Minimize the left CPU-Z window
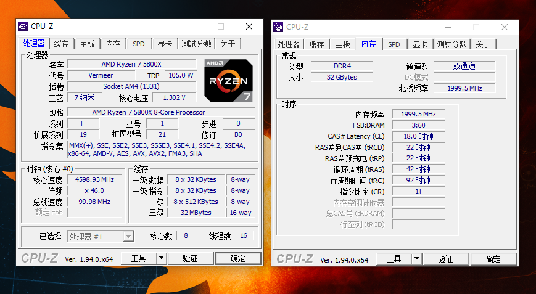 [193, 27]
